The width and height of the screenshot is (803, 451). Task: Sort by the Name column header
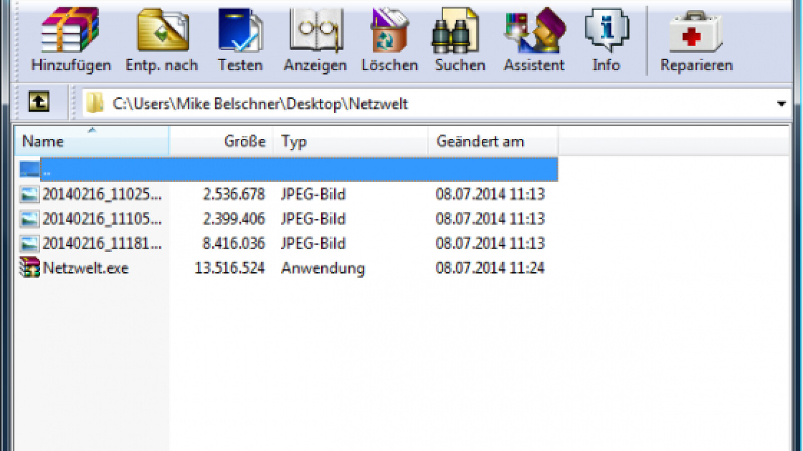coord(92,141)
